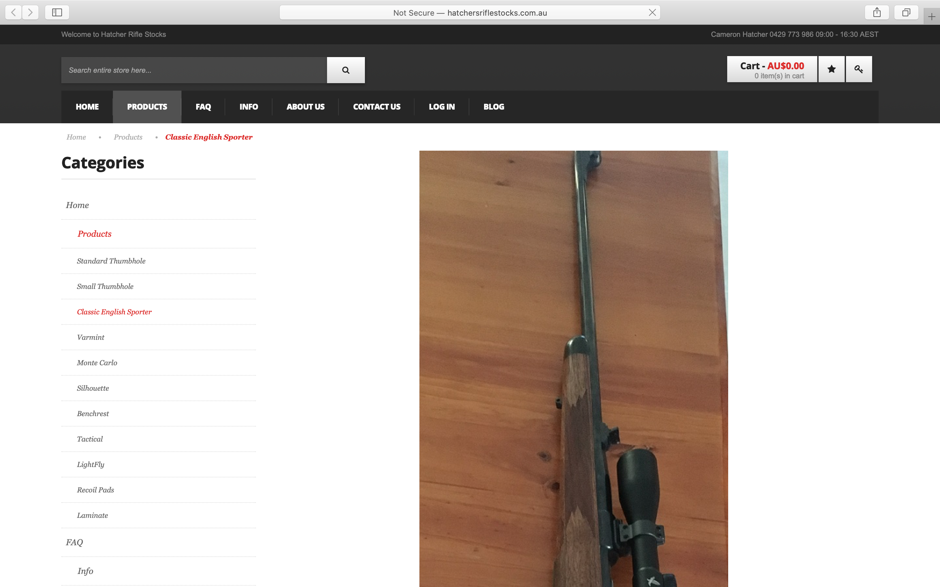Viewport: 940px width, 587px height.
Task: Open Monte Carlo category
Action: (x=97, y=363)
